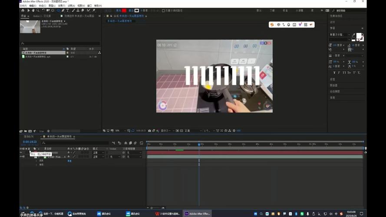Toggle the checkbox in the top tool options bar

coord(163,10)
